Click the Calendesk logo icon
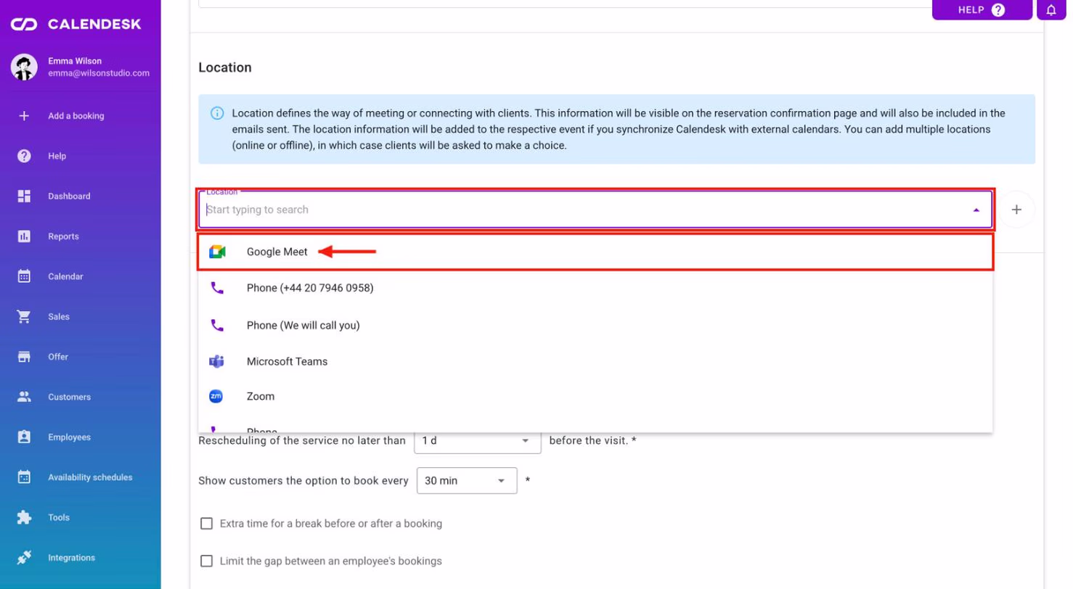This screenshot has height=589, width=1073. tap(24, 25)
